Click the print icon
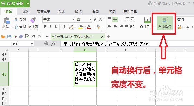 tap(21, 37)
